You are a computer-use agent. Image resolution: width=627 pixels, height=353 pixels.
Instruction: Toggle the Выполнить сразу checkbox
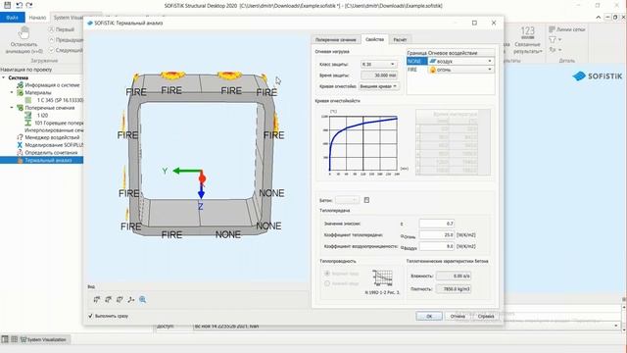[90, 316]
